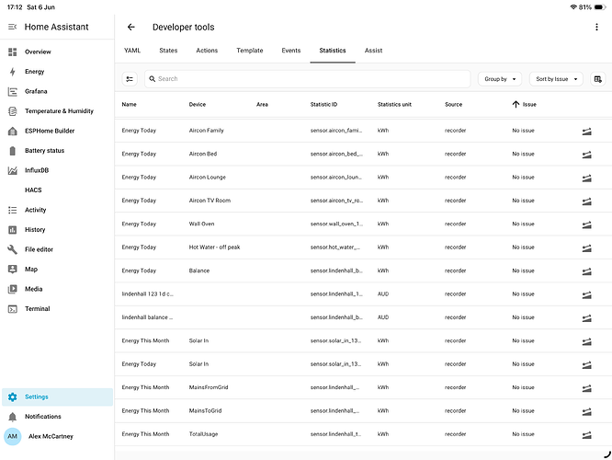Screen dimensions: 612x460
Task: Open Grafana from sidebar
Action: pos(57,91)
